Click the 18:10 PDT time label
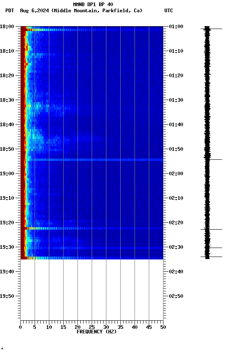The width and height of the screenshot is (225, 353). pos(7,51)
